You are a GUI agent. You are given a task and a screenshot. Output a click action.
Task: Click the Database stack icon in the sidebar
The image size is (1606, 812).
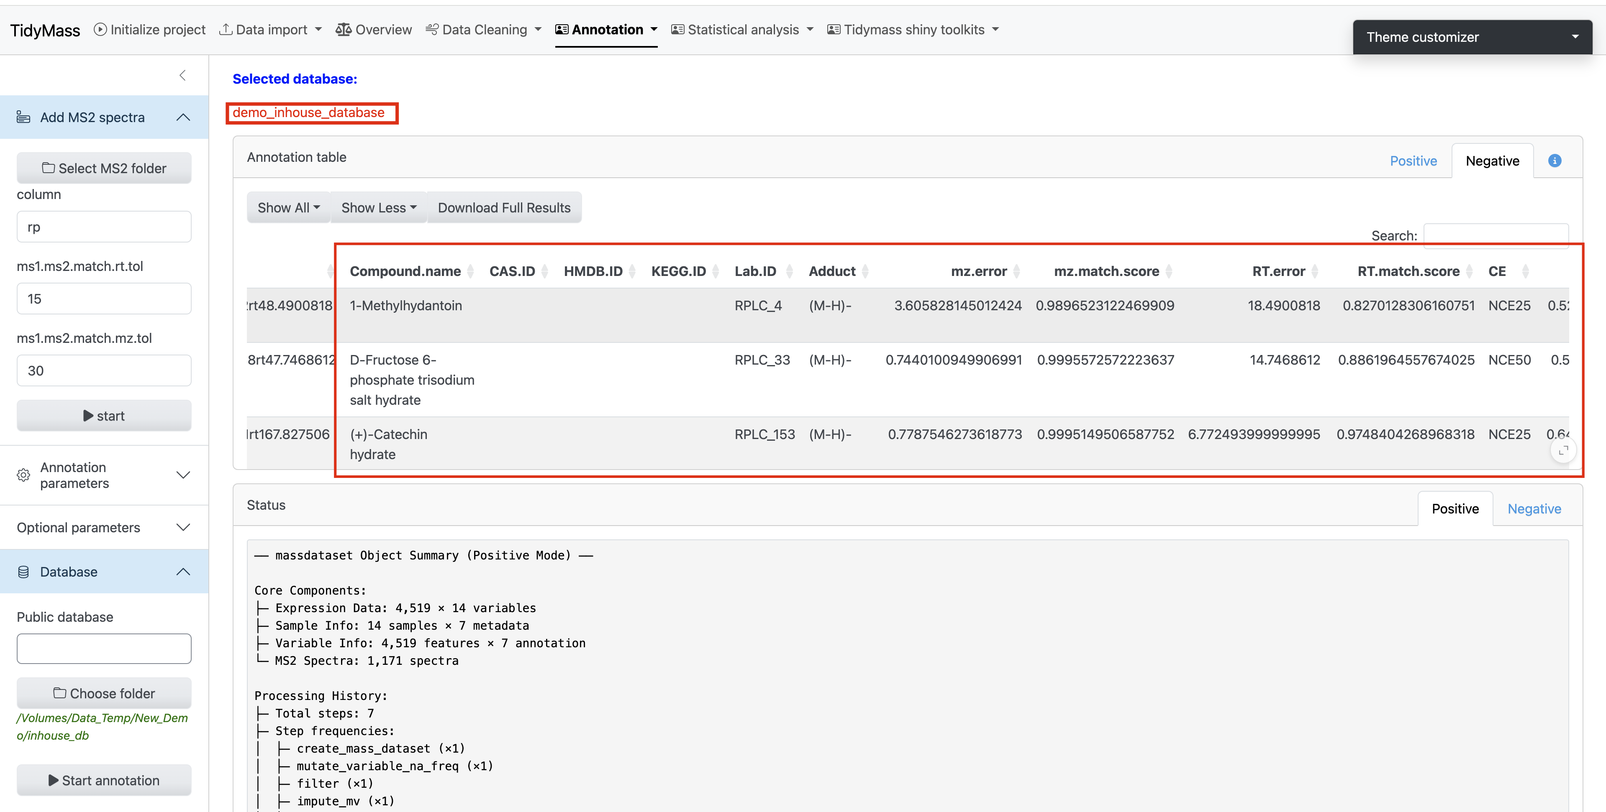(x=24, y=572)
